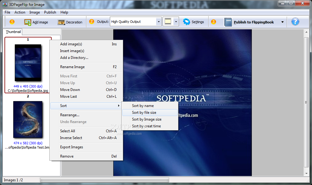Click the Add image label

point(40,22)
